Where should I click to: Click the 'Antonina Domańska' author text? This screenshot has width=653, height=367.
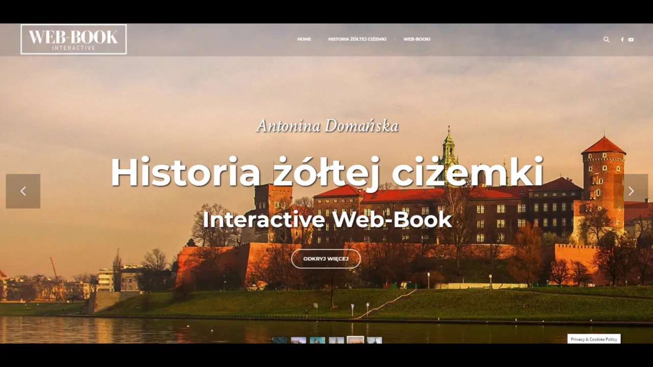click(327, 126)
